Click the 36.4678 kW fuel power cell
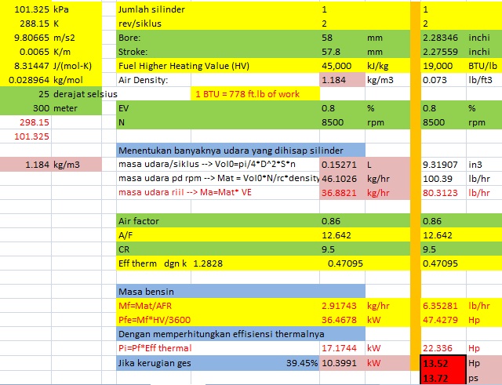Screen dimensions: 502x385 point(341,319)
